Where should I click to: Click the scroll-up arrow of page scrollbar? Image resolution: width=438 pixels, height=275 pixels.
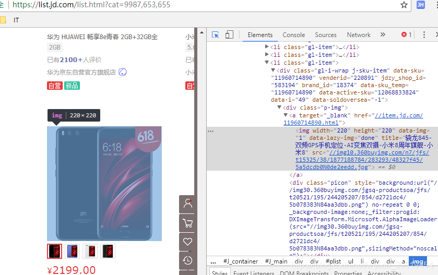pyautogui.click(x=202, y=33)
